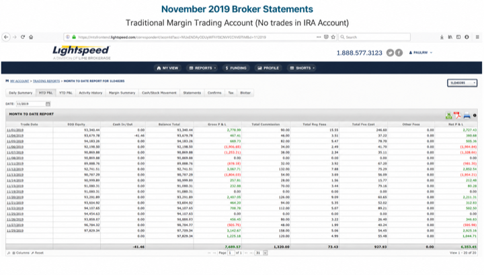Open the Statements tab

[x=192, y=93]
